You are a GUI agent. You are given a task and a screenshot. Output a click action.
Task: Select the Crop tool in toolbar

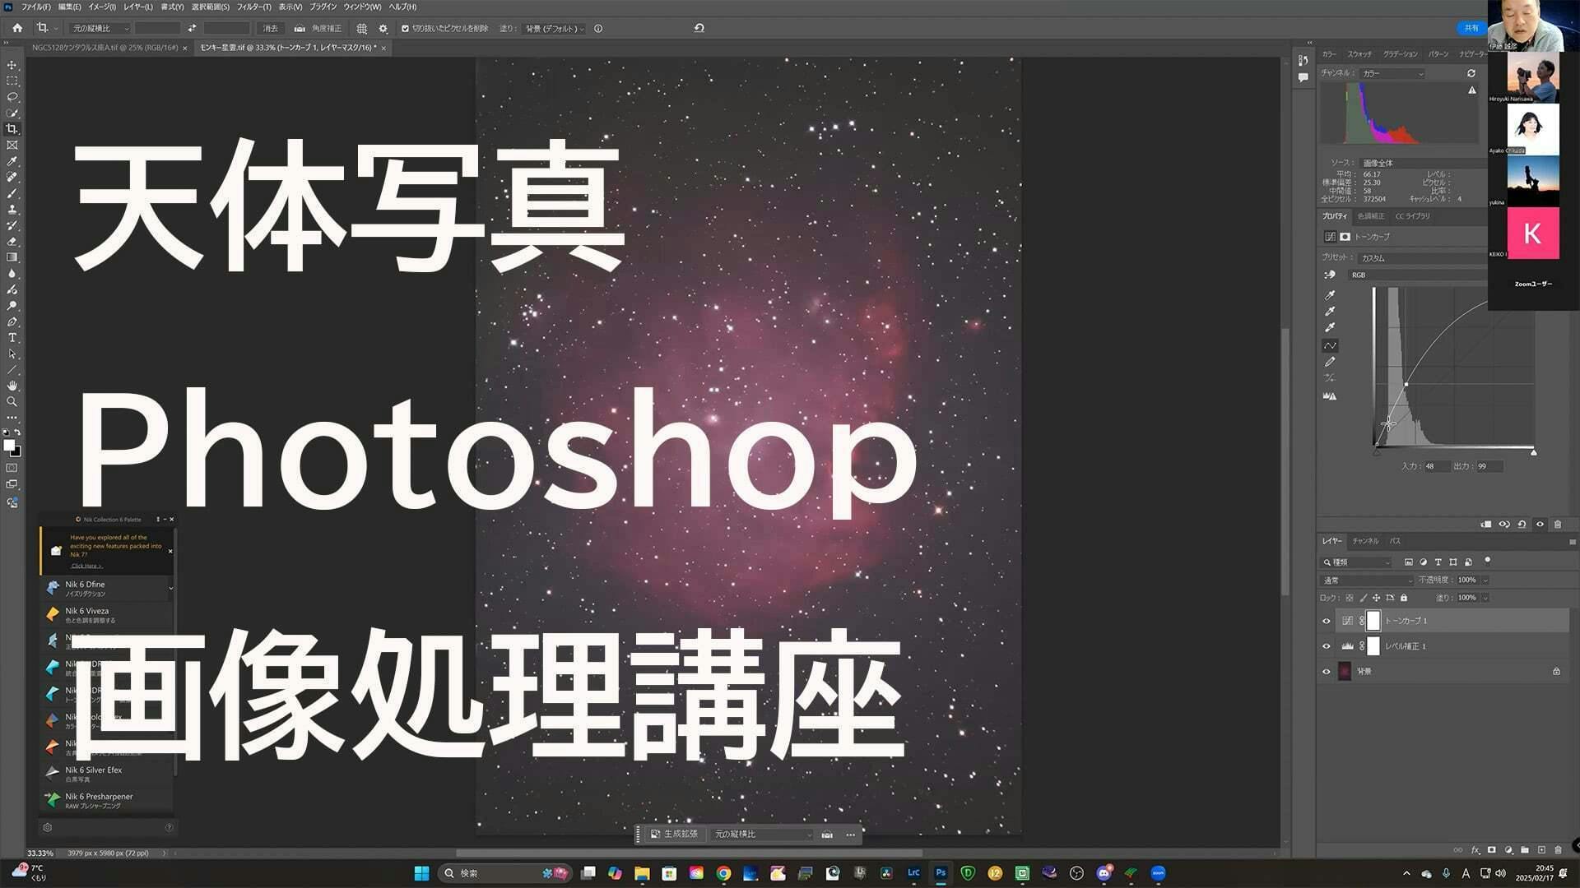(x=12, y=129)
